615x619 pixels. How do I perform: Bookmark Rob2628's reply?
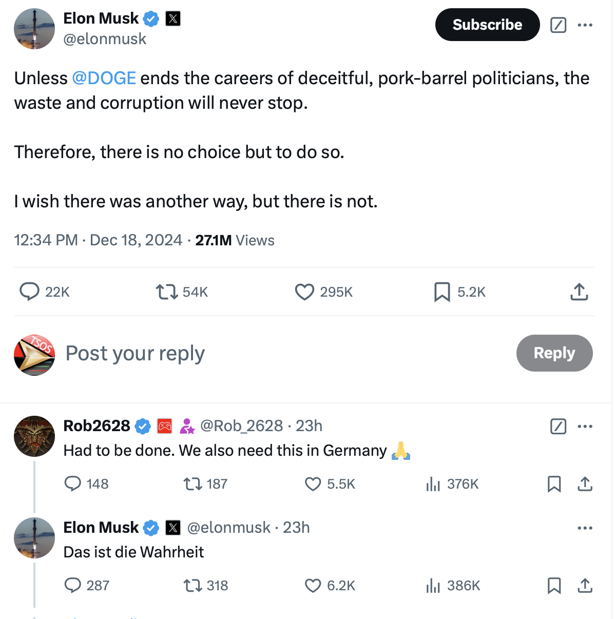tap(554, 484)
